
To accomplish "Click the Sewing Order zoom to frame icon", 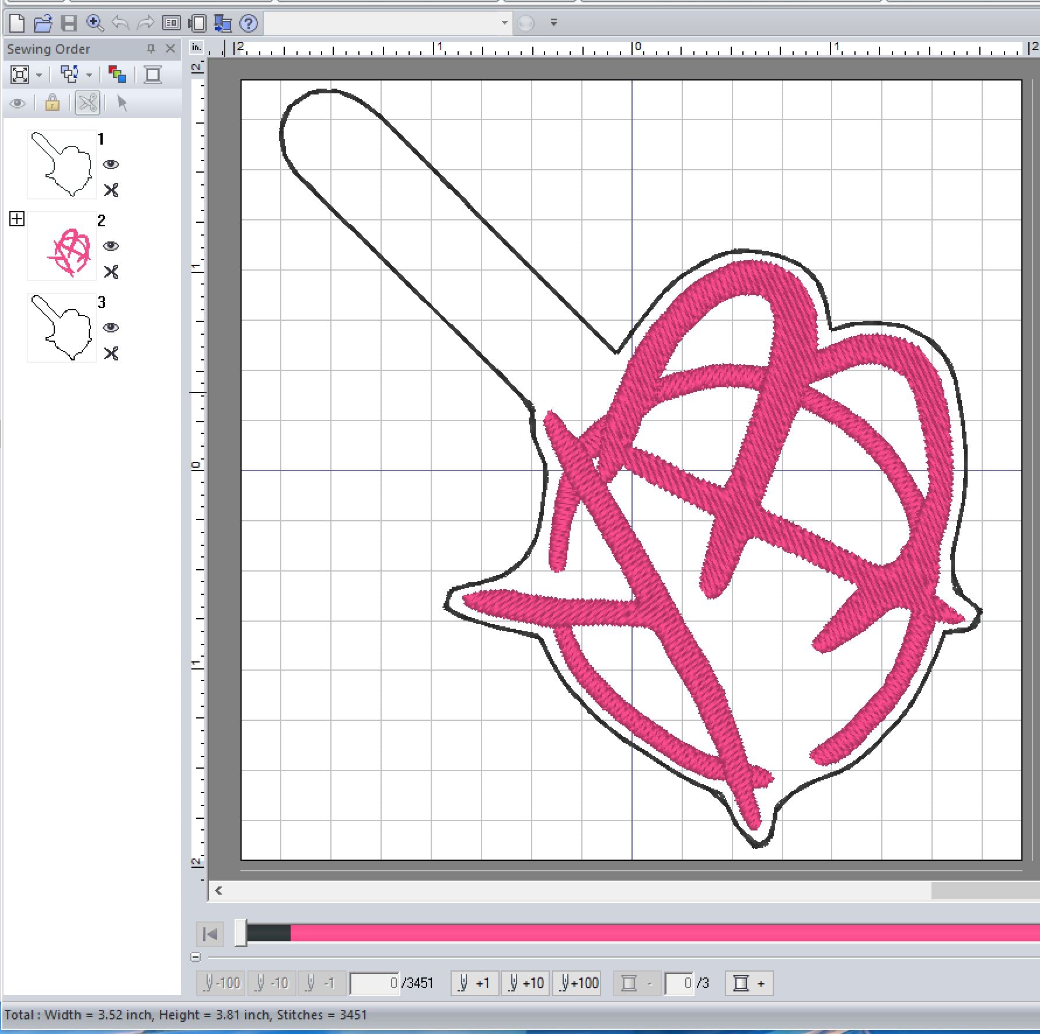I will [20, 75].
